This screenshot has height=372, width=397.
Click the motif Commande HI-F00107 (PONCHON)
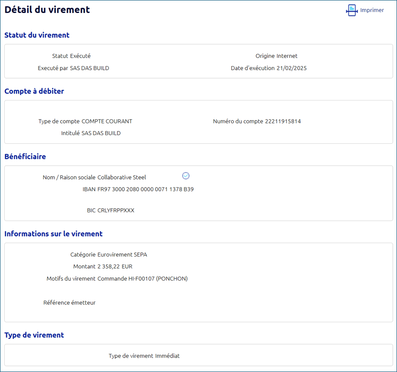143,279
